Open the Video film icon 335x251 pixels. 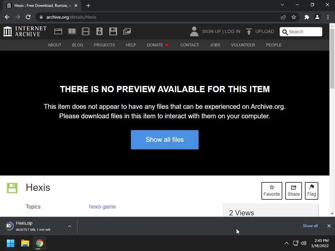pyautogui.click(x=86, y=31)
